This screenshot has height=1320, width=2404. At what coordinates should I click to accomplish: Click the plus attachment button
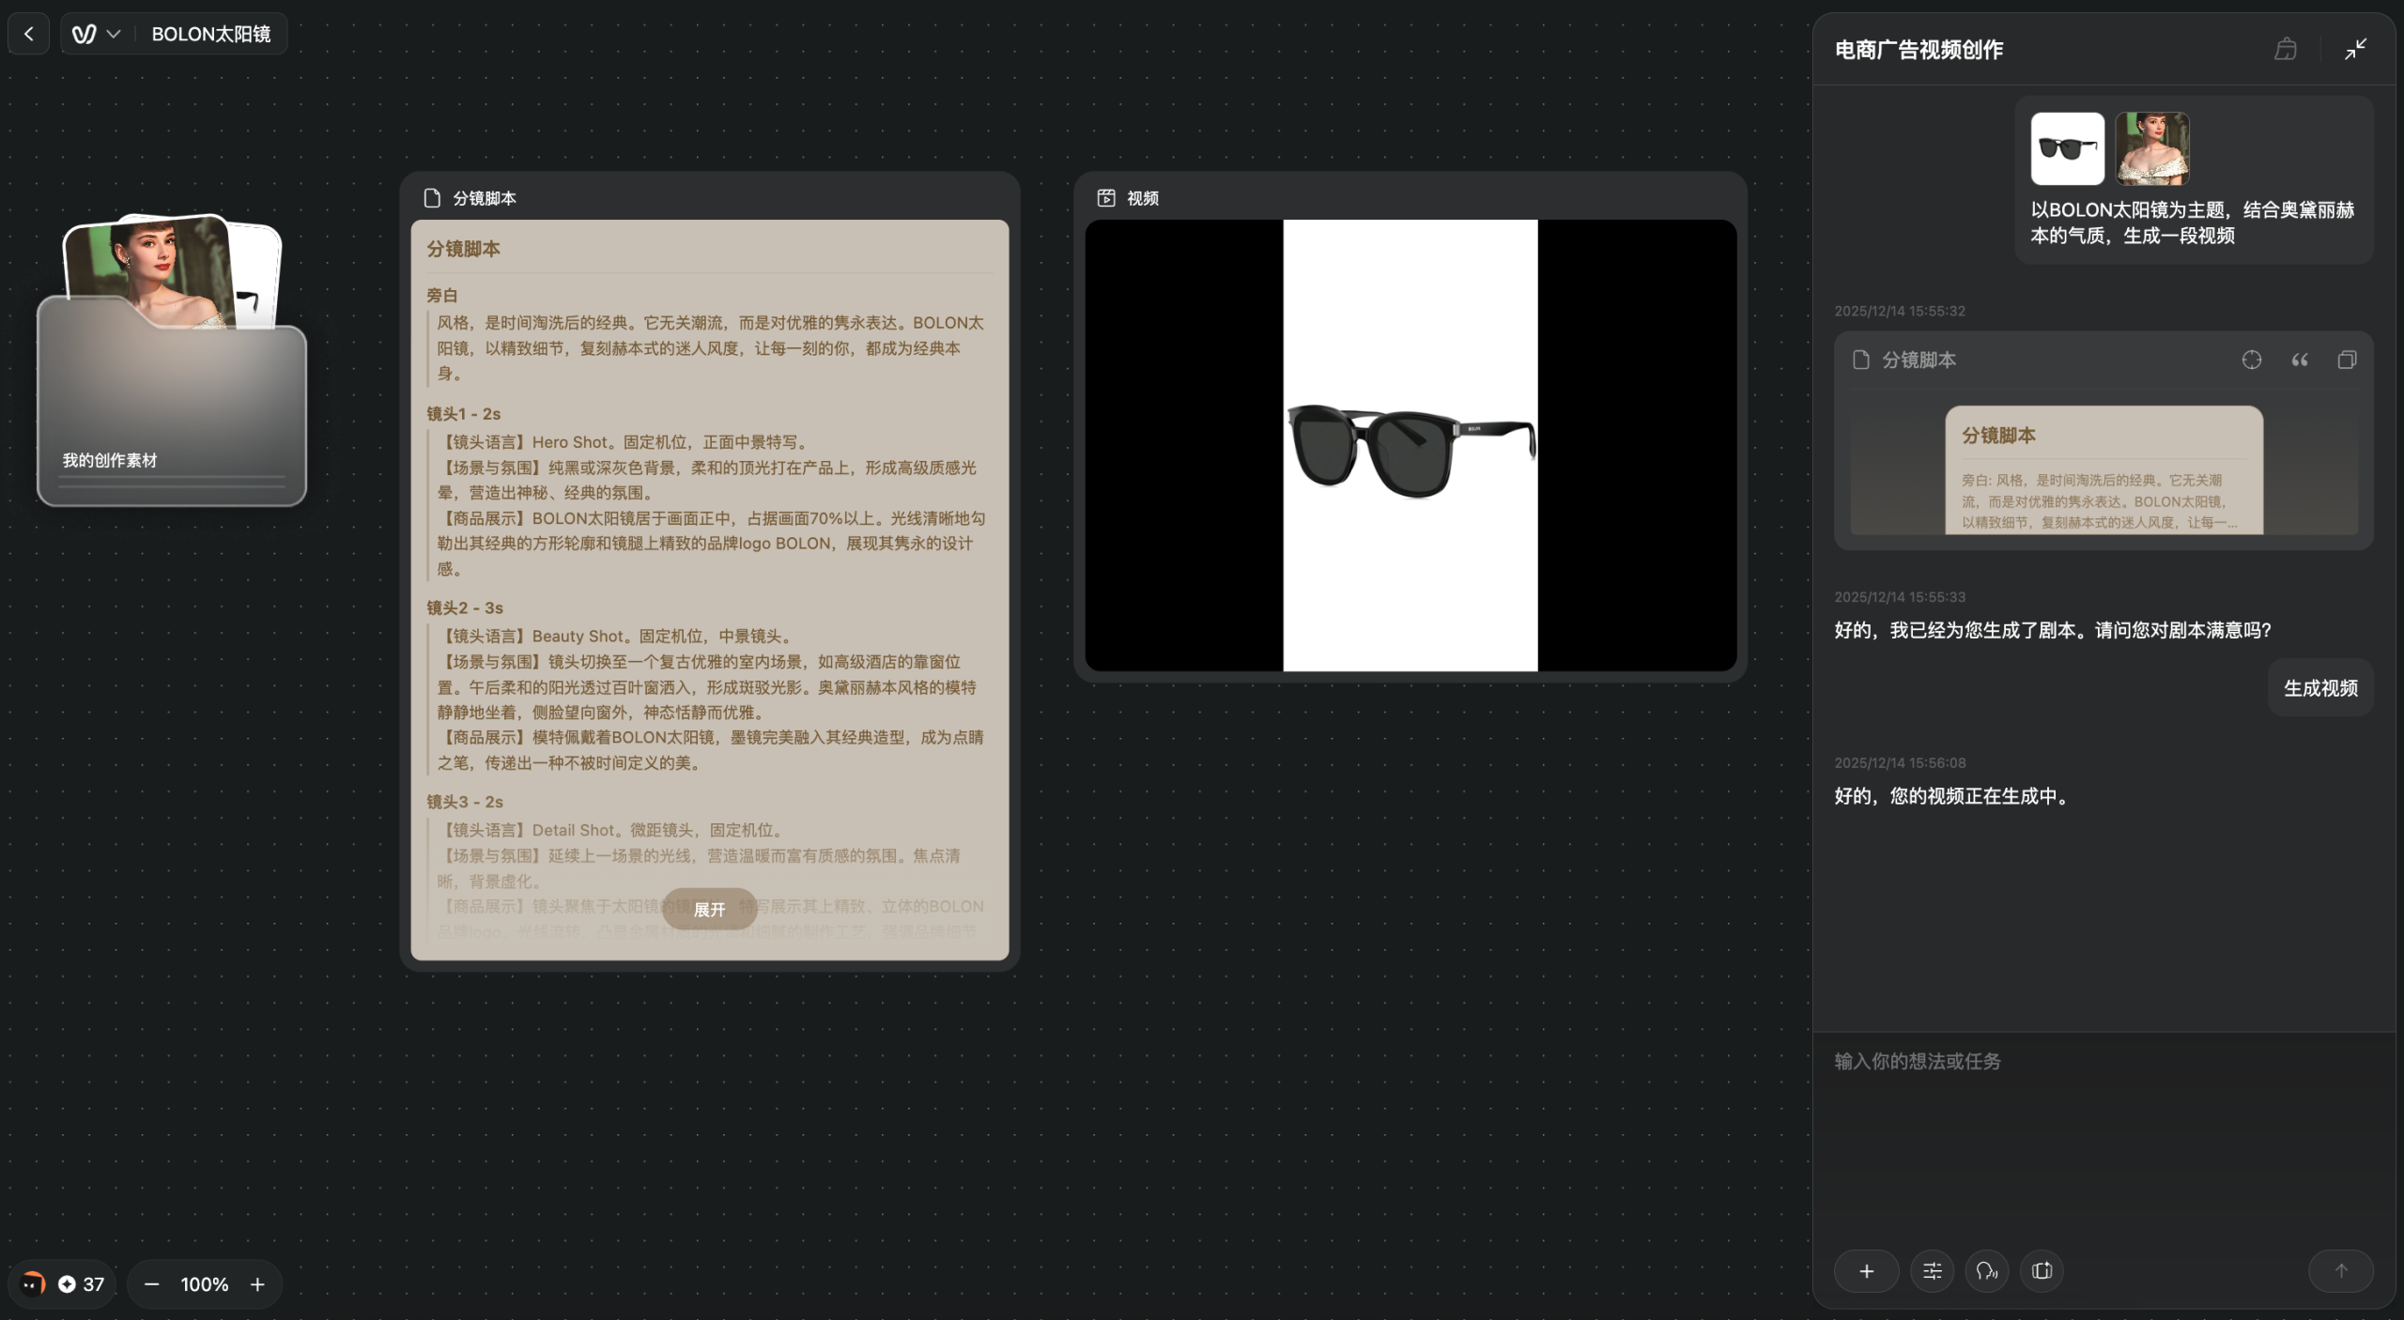1866,1270
